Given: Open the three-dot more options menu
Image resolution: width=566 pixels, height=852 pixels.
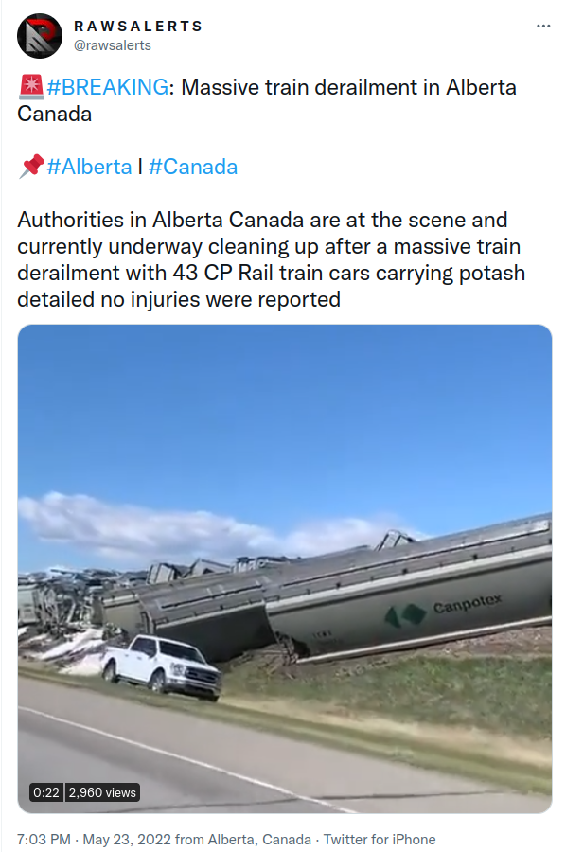Looking at the screenshot, I should (543, 27).
